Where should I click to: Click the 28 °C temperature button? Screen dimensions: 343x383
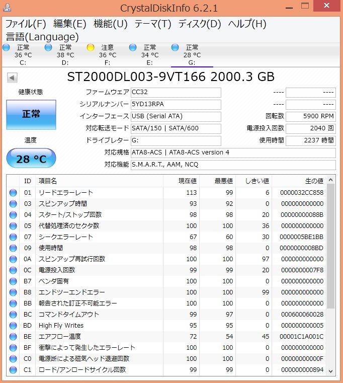[31, 159]
